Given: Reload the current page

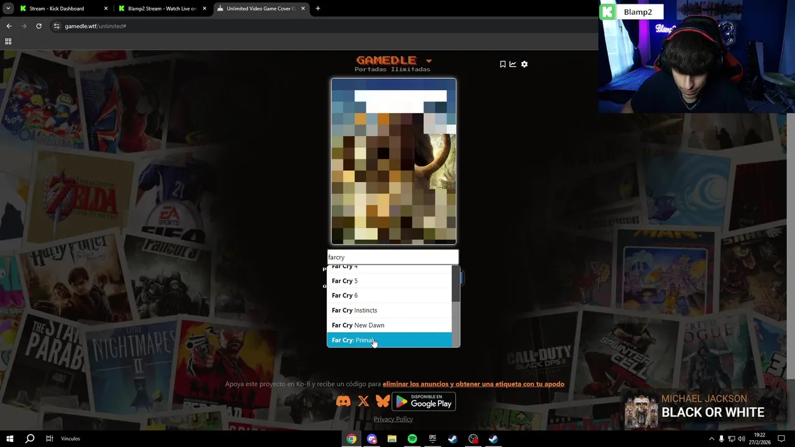Looking at the screenshot, I should tap(39, 26).
